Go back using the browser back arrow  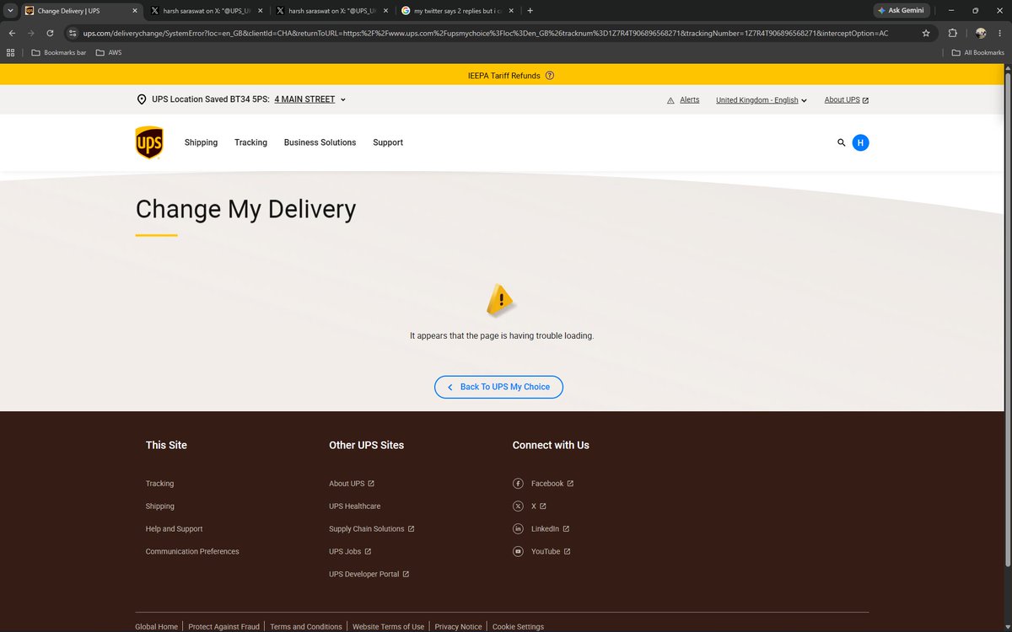11,33
